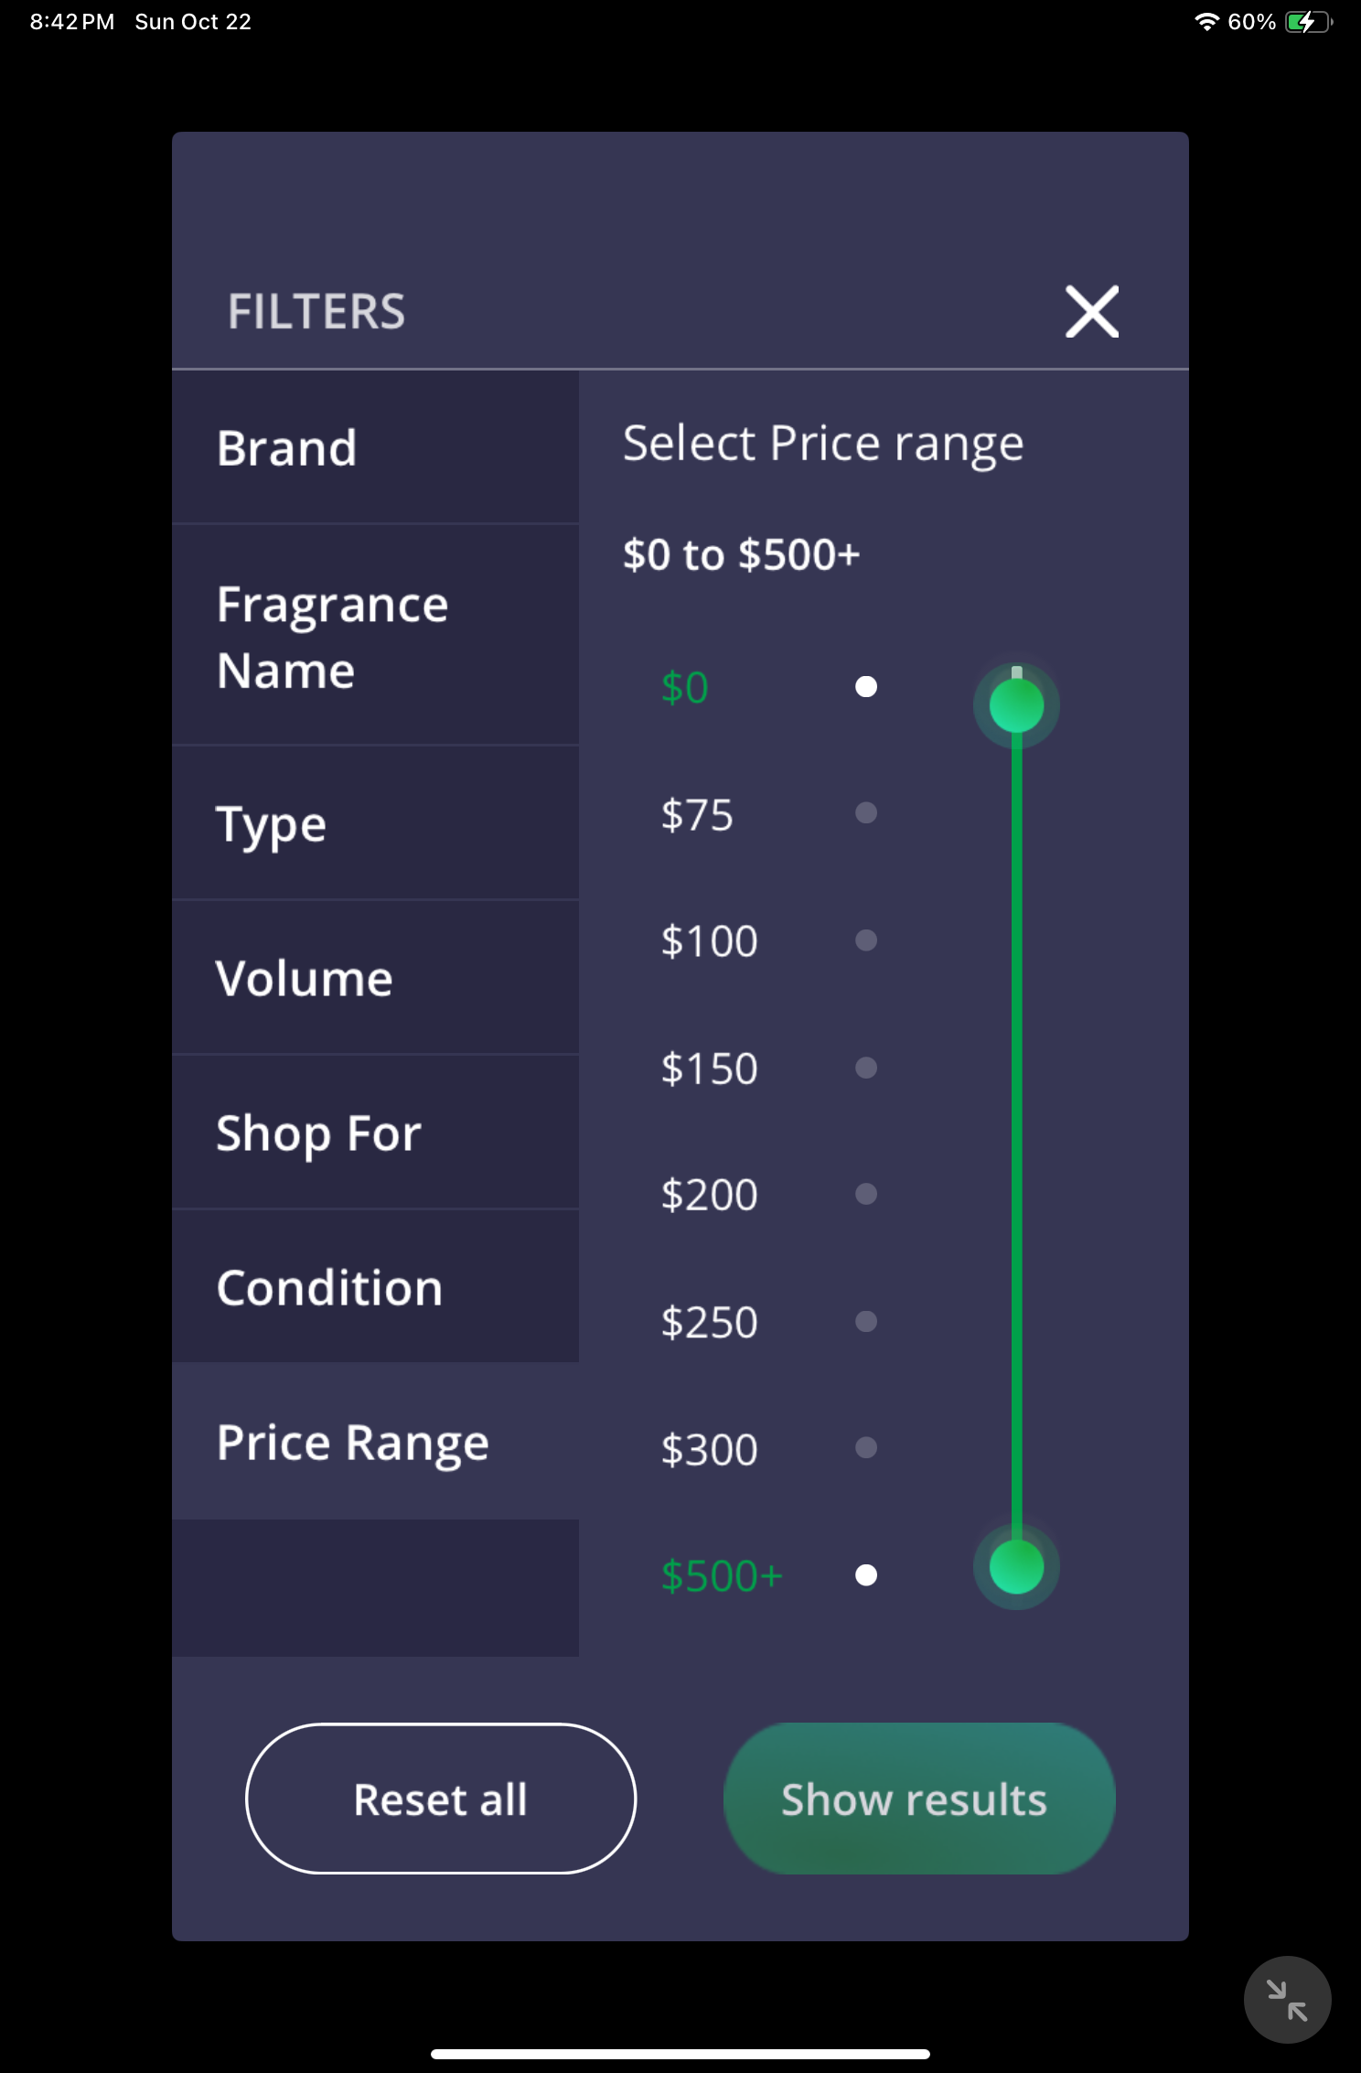
Task: Pick the $150 price point dot
Action: (x=866, y=1068)
